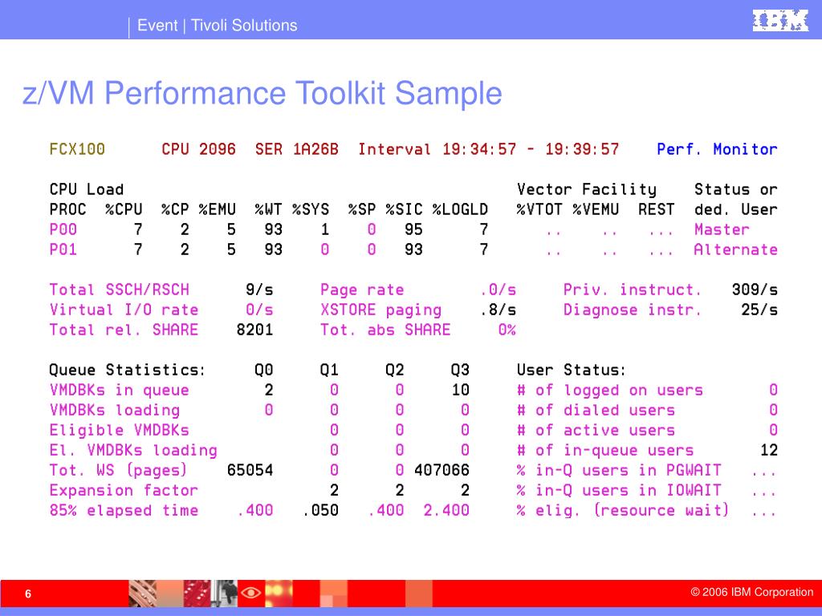Click the serial text "SER 1A26B"

click(297, 149)
